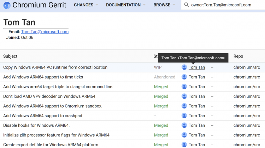
Task: Click the Chromium Gerrit title text
Action: pyautogui.click(x=40, y=5)
